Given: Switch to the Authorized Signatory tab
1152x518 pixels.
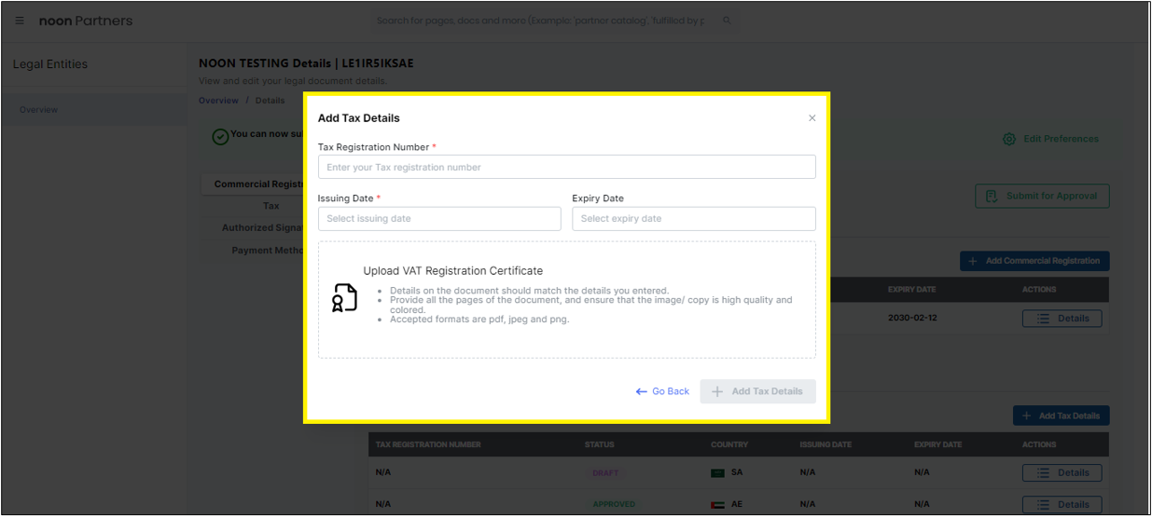Looking at the screenshot, I should click(261, 228).
